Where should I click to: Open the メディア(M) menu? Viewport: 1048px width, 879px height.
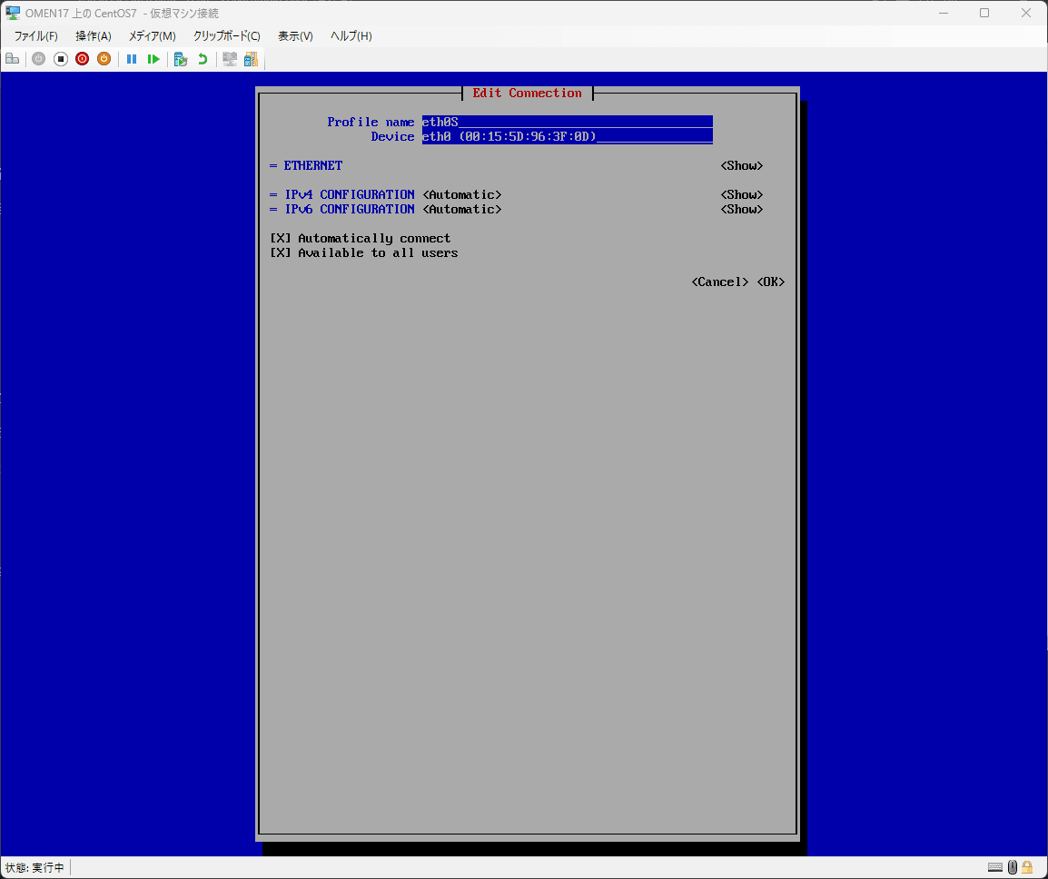(x=153, y=36)
